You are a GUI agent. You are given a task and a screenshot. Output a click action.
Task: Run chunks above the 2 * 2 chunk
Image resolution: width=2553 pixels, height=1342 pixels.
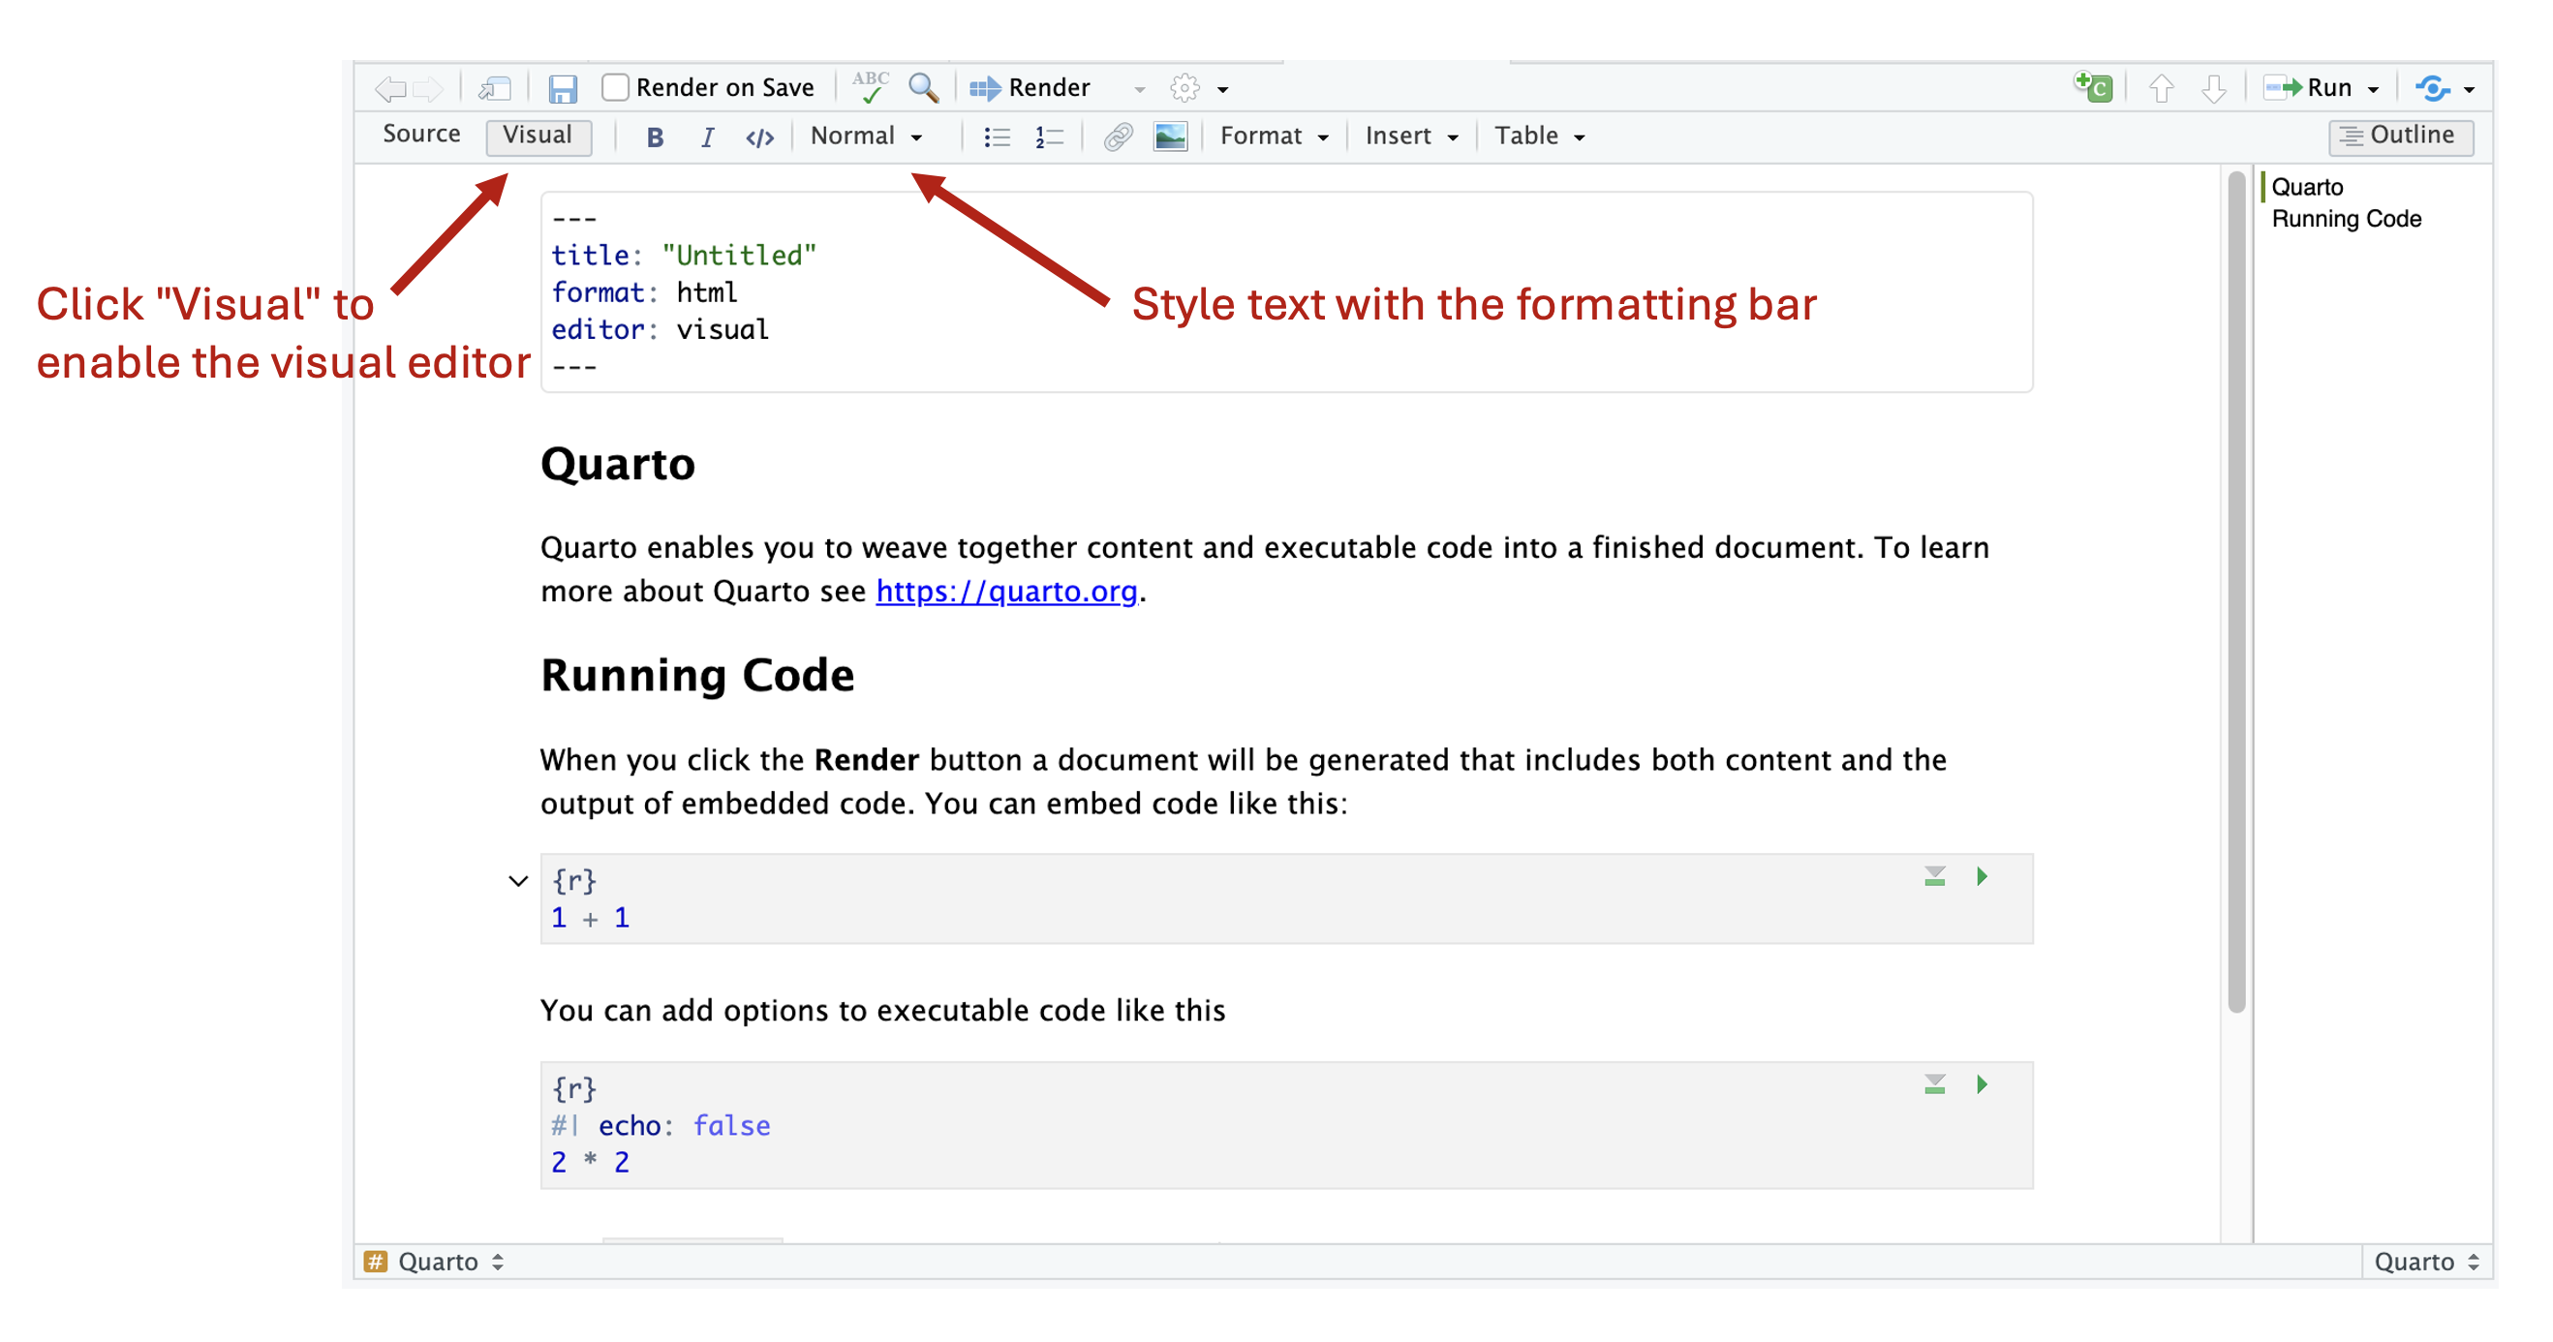click(x=1933, y=1084)
